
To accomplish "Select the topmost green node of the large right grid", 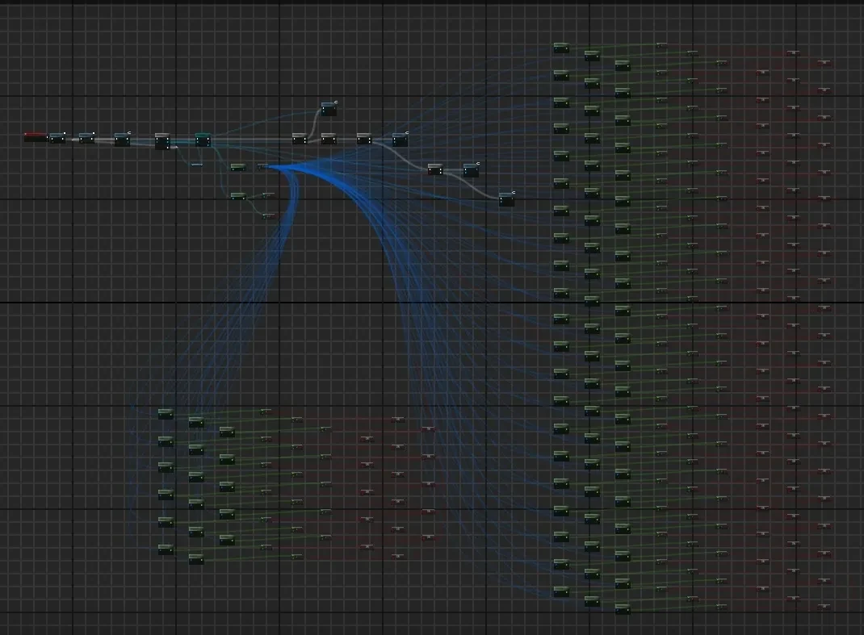I will 561,48.
